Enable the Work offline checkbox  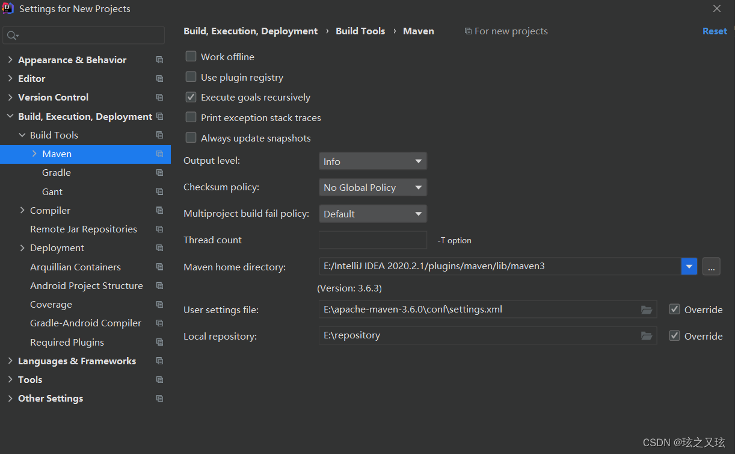point(191,56)
